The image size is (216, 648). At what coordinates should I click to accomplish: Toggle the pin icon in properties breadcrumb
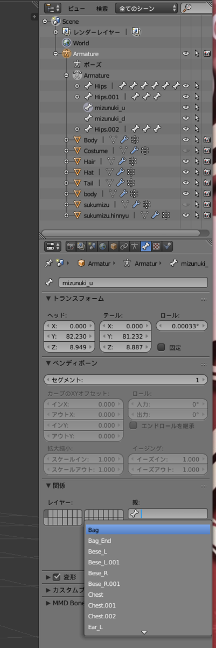pyautogui.click(x=48, y=263)
